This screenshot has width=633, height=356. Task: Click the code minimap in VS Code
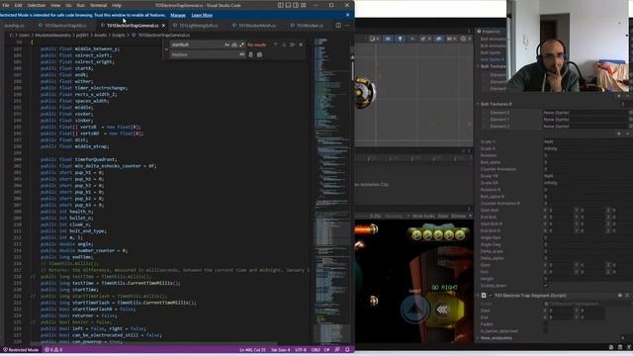pyautogui.click(x=331, y=190)
